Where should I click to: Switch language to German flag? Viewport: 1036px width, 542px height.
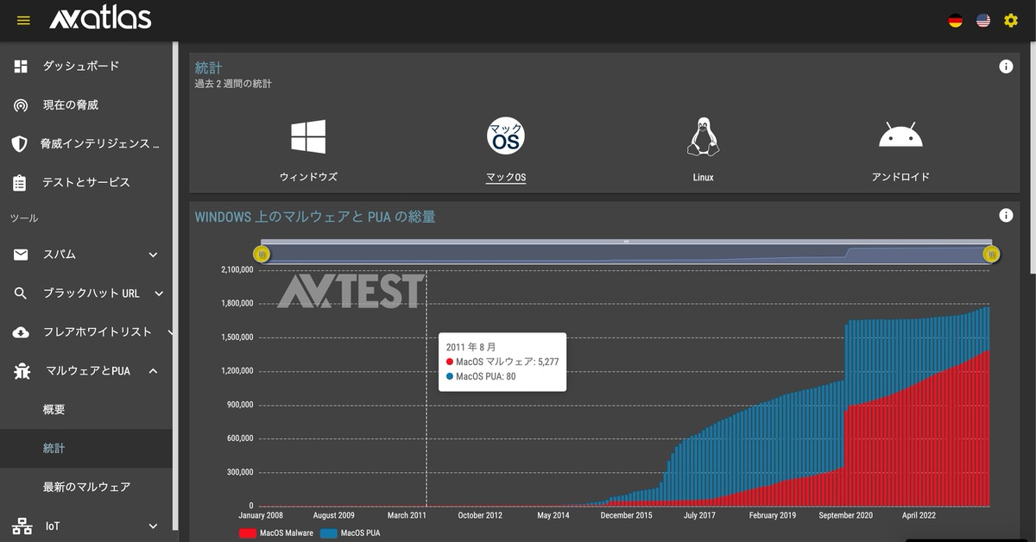[x=956, y=20]
